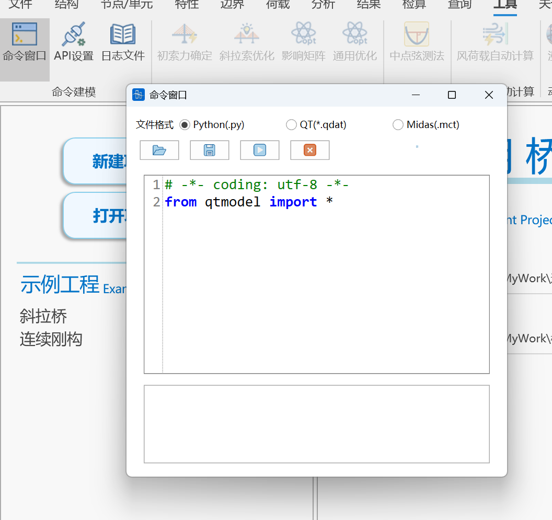Open the 连续刚构 example project
Screen dimensions: 552x520
[51, 339]
